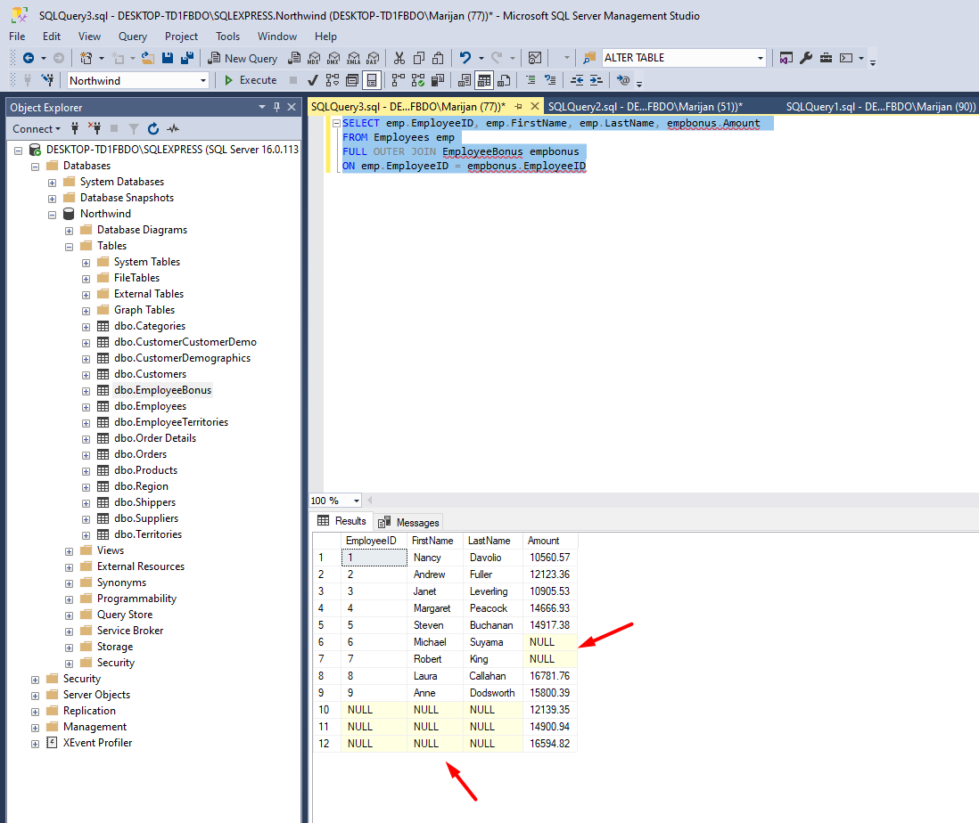This screenshot has width=979, height=823.
Task: Open the ALTER TABLE search dropdown
Action: [x=760, y=58]
